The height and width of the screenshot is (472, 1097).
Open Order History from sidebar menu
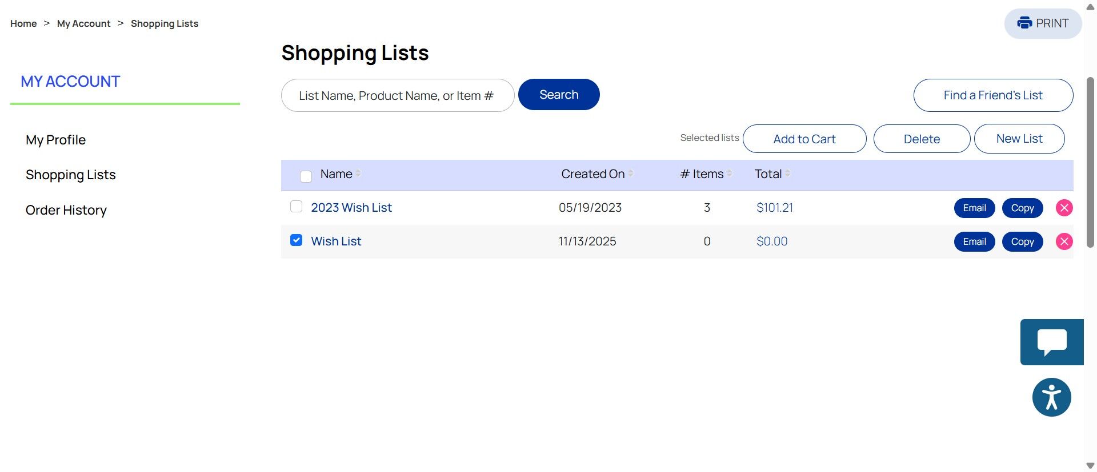[66, 210]
